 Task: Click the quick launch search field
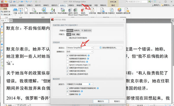pyautogui.click(x=137, y=1)
